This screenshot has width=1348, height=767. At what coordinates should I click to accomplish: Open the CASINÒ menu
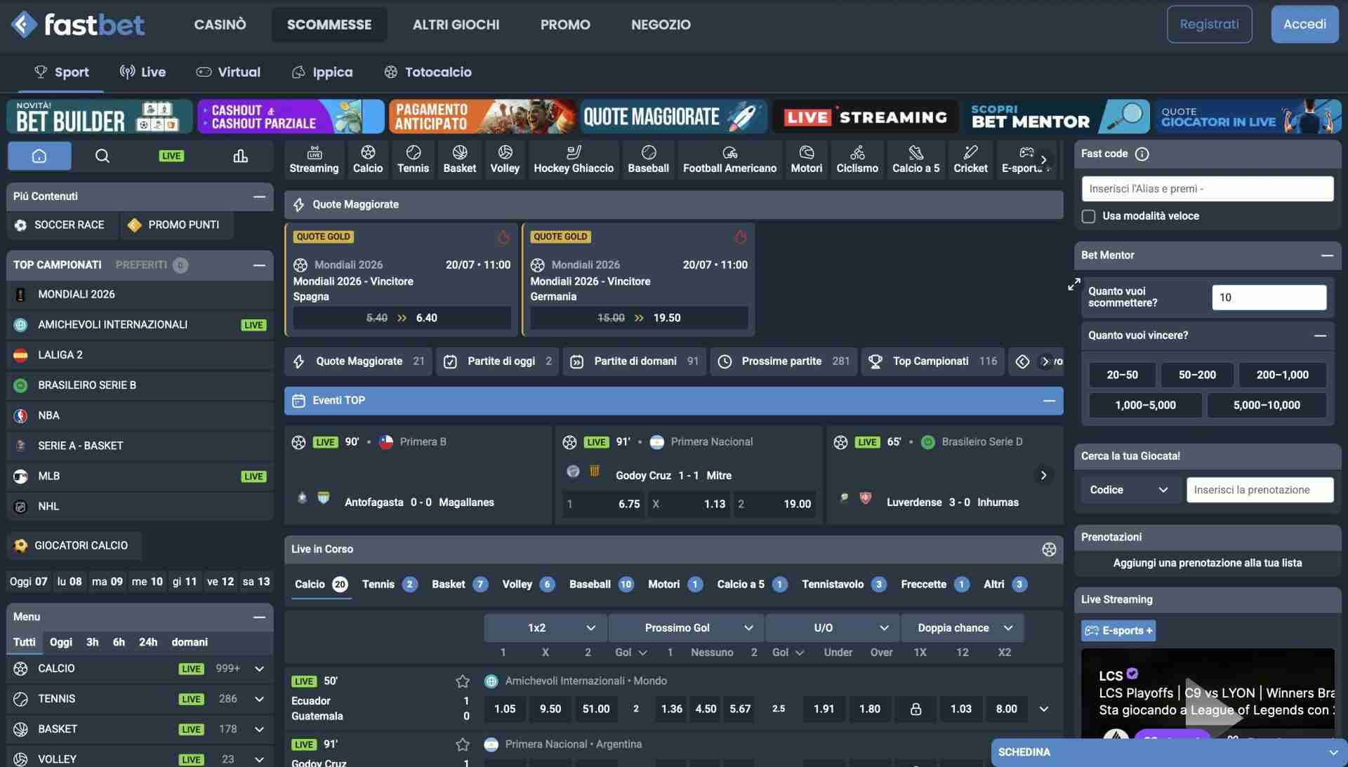[x=220, y=25]
